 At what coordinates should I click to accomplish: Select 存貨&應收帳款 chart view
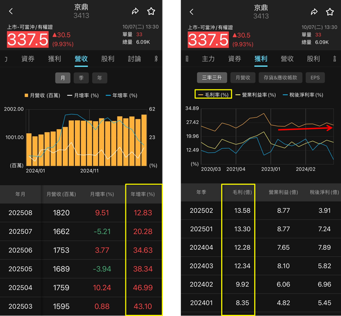click(280, 78)
